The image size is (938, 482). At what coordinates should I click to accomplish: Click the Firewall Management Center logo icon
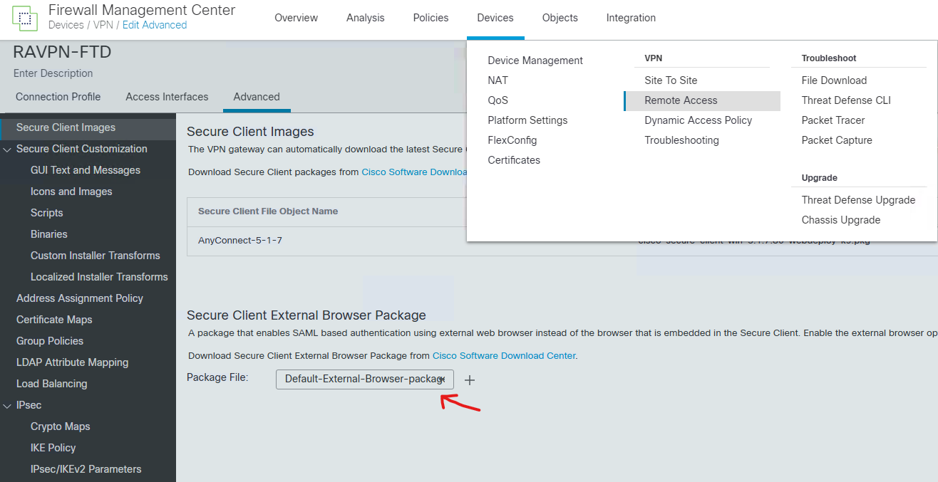pyautogui.click(x=26, y=18)
